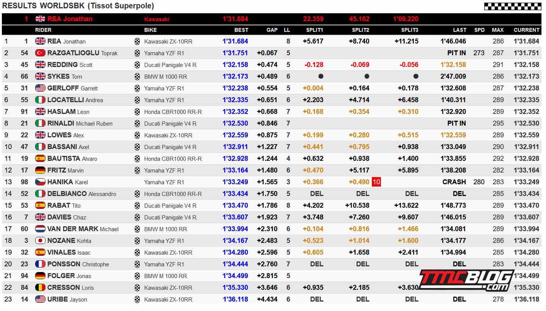Click the SPLIT3 dot in SYKES Tom's row
This screenshot has width=546, height=311.
click(x=416, y=76)
